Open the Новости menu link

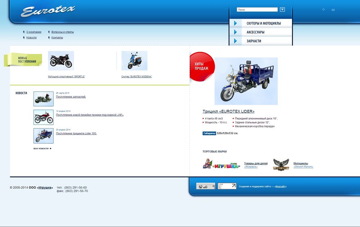pyautogui.click(x=31, y=37)
